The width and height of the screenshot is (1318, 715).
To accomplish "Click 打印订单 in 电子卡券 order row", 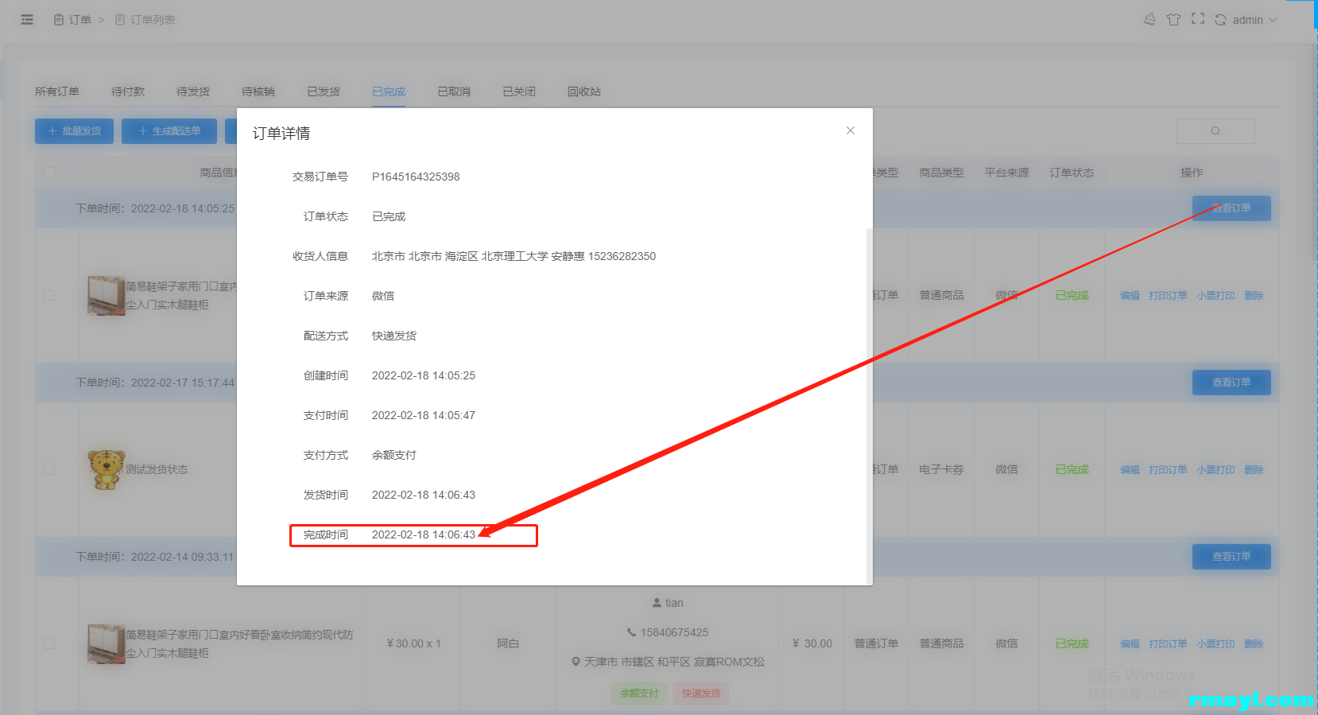I will pyautogui.click(x=1168, y=470).
